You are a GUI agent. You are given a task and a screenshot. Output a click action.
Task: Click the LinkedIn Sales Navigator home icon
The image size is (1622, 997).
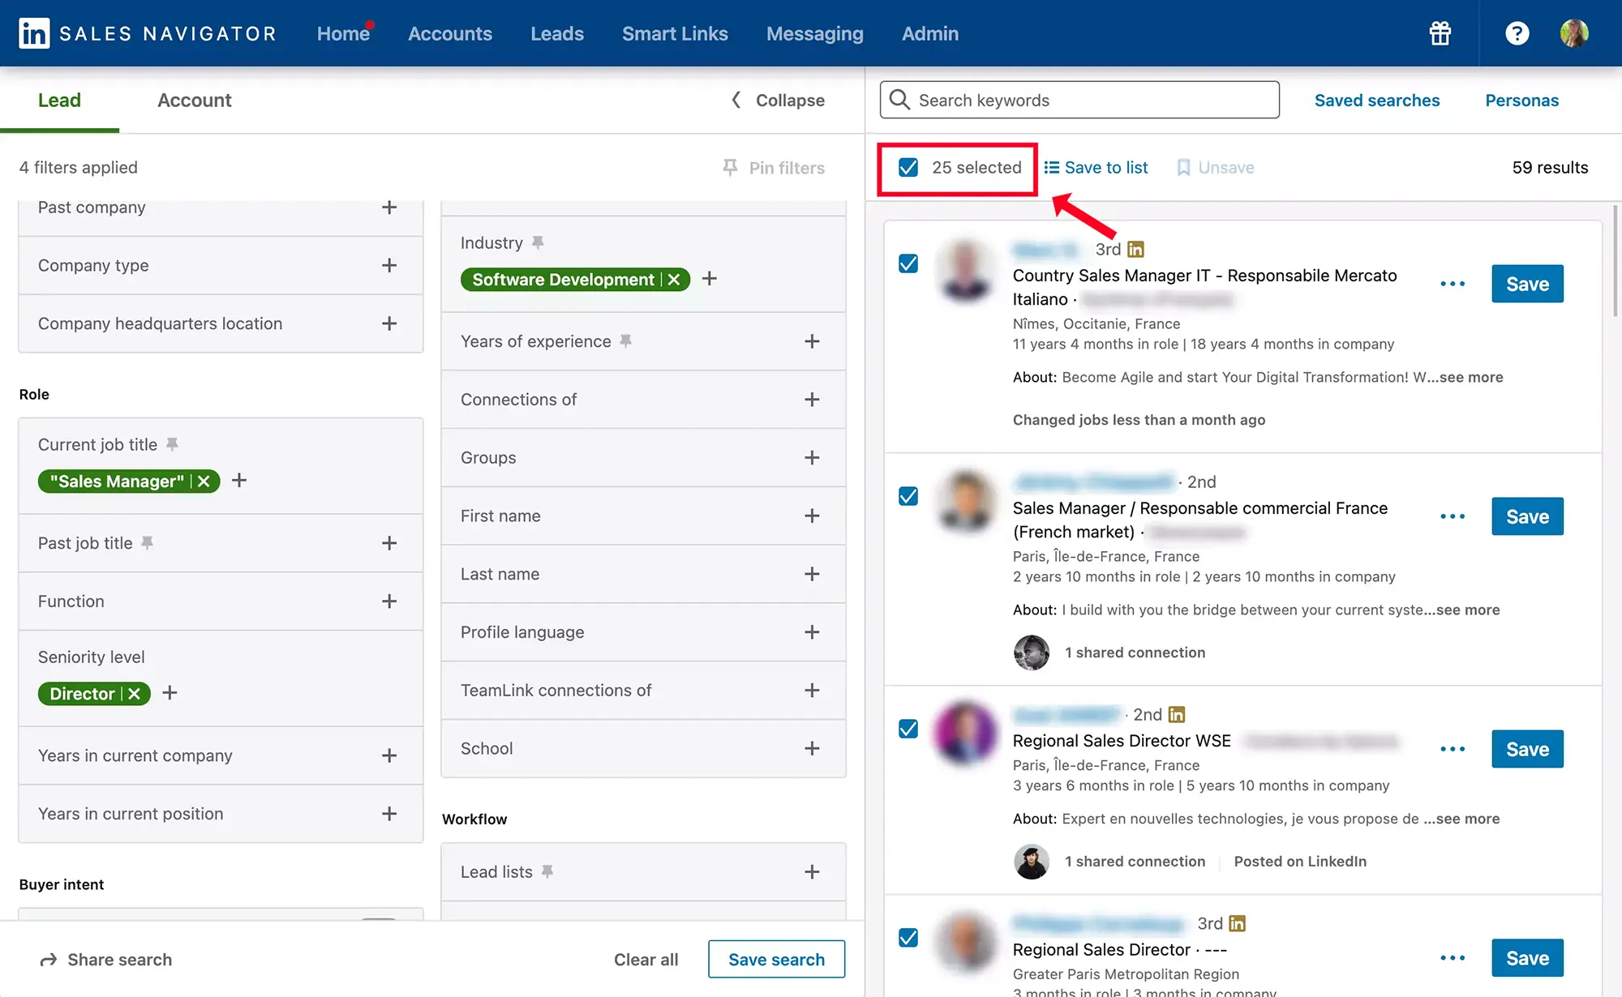32,32
